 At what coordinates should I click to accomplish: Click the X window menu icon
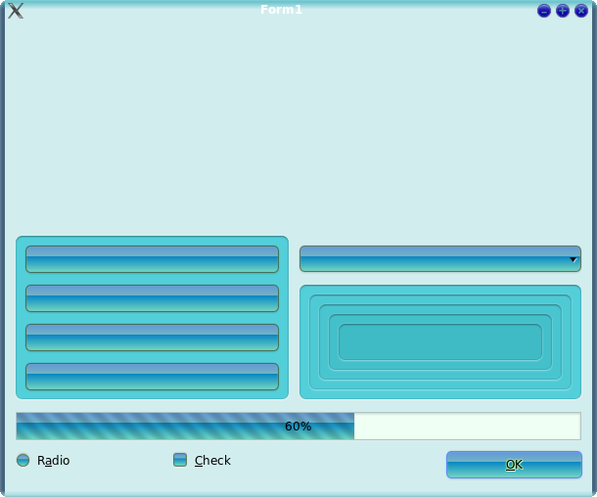(16, 11)
